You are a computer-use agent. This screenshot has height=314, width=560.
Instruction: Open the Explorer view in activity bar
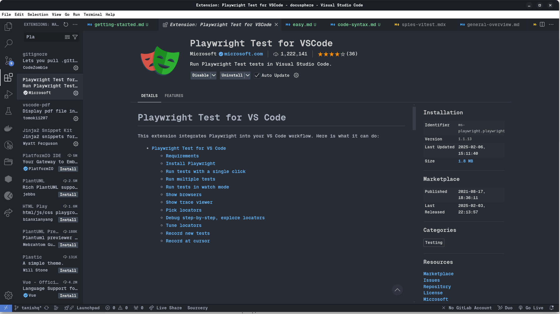coord(9,27)
